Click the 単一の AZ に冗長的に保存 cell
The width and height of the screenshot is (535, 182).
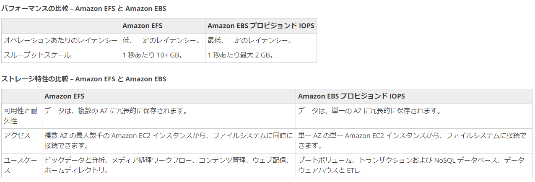(x=369, y=111)
